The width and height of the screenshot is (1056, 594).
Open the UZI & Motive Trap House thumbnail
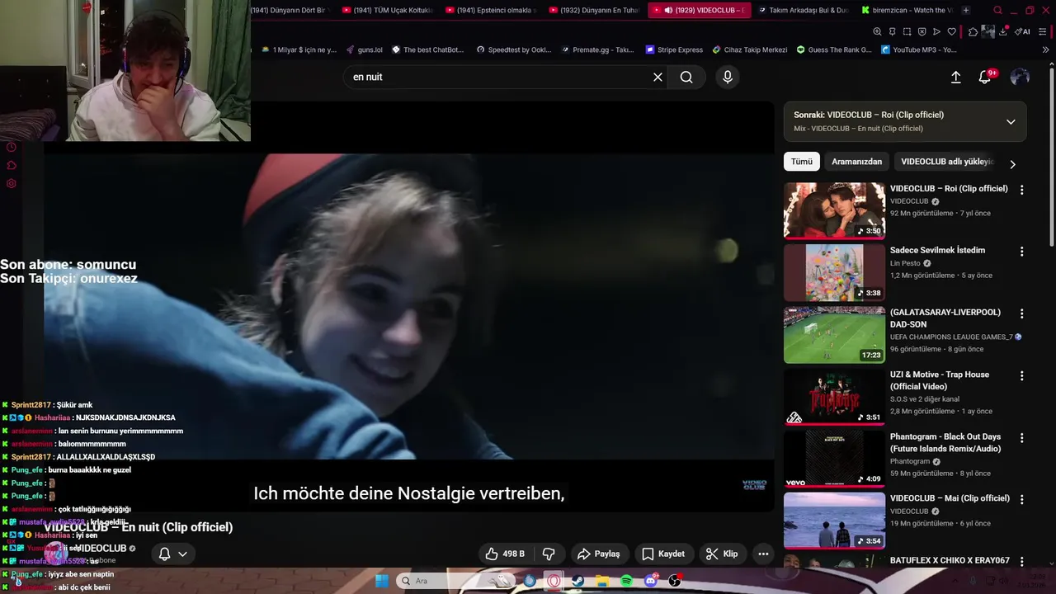click(x=834, y=396)
